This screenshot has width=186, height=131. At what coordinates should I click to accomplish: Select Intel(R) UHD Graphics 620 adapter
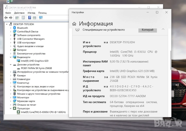coord(35,61)
